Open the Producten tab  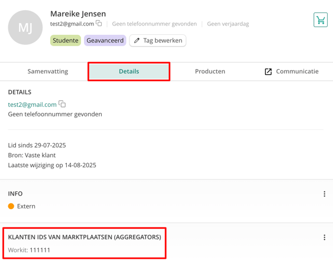(210, 72)
